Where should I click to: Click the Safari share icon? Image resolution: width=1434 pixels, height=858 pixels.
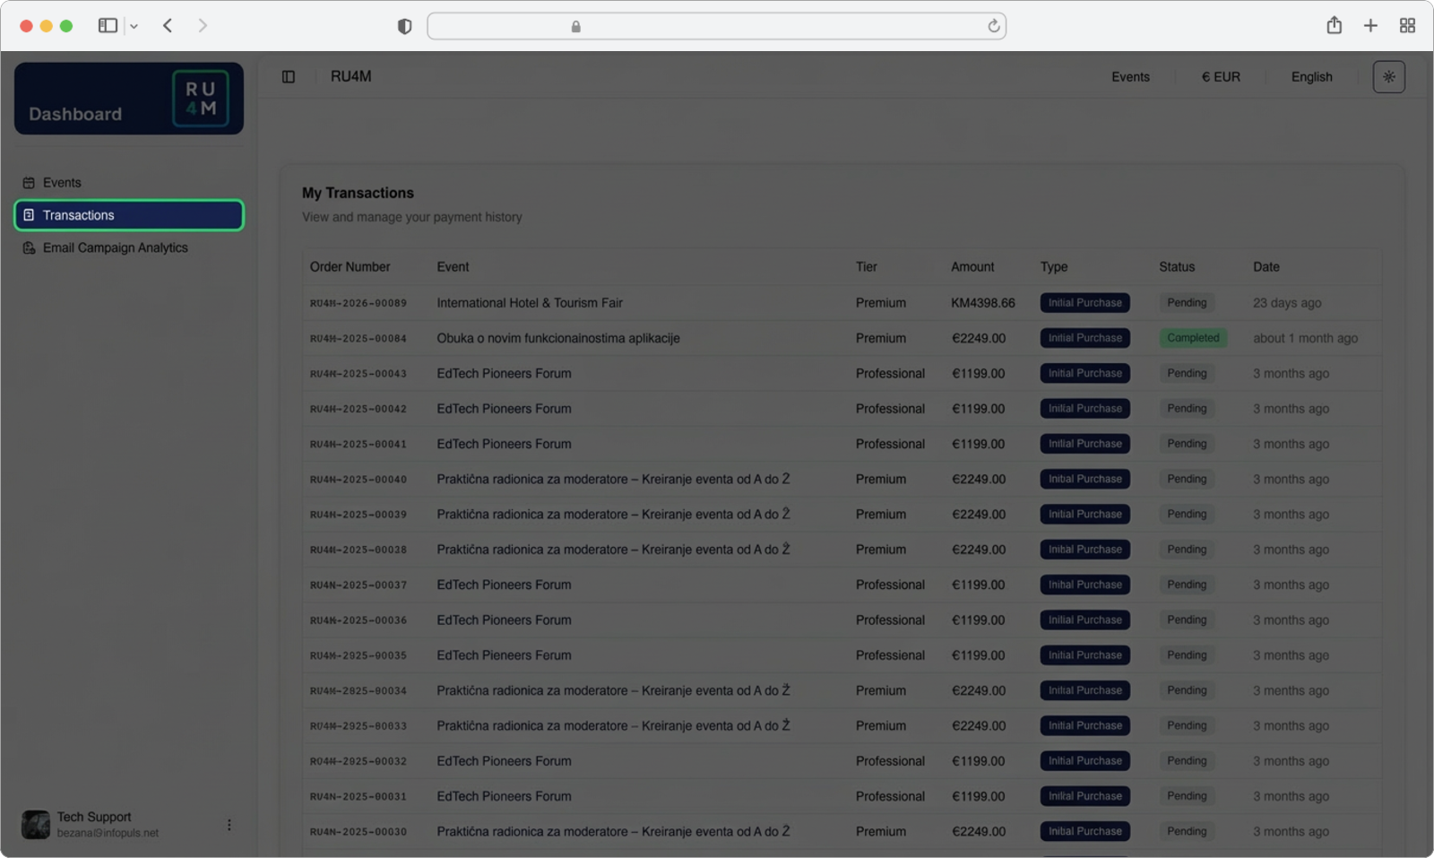tap(1334, 26)
